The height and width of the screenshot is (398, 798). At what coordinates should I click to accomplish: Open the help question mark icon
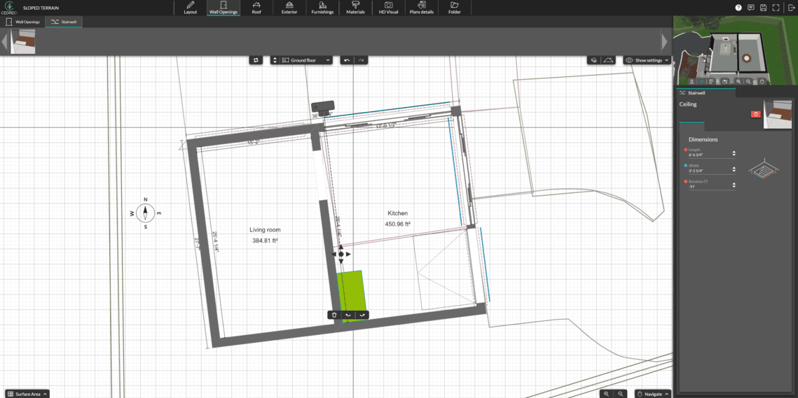[x=738, y=8]
